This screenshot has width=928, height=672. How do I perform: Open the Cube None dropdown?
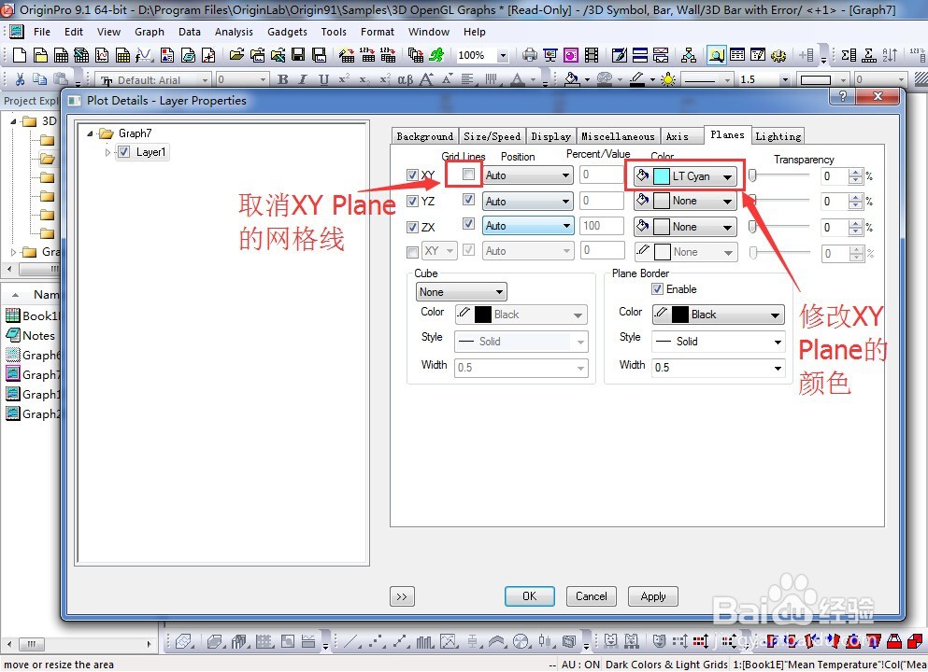tap(461, 292)
